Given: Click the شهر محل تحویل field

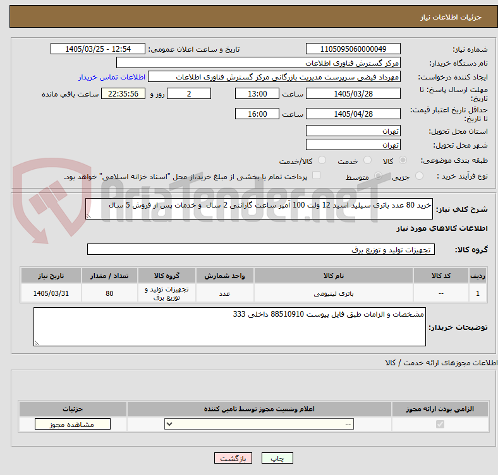Looking at the screenshot, I should (x=353, y=144).
